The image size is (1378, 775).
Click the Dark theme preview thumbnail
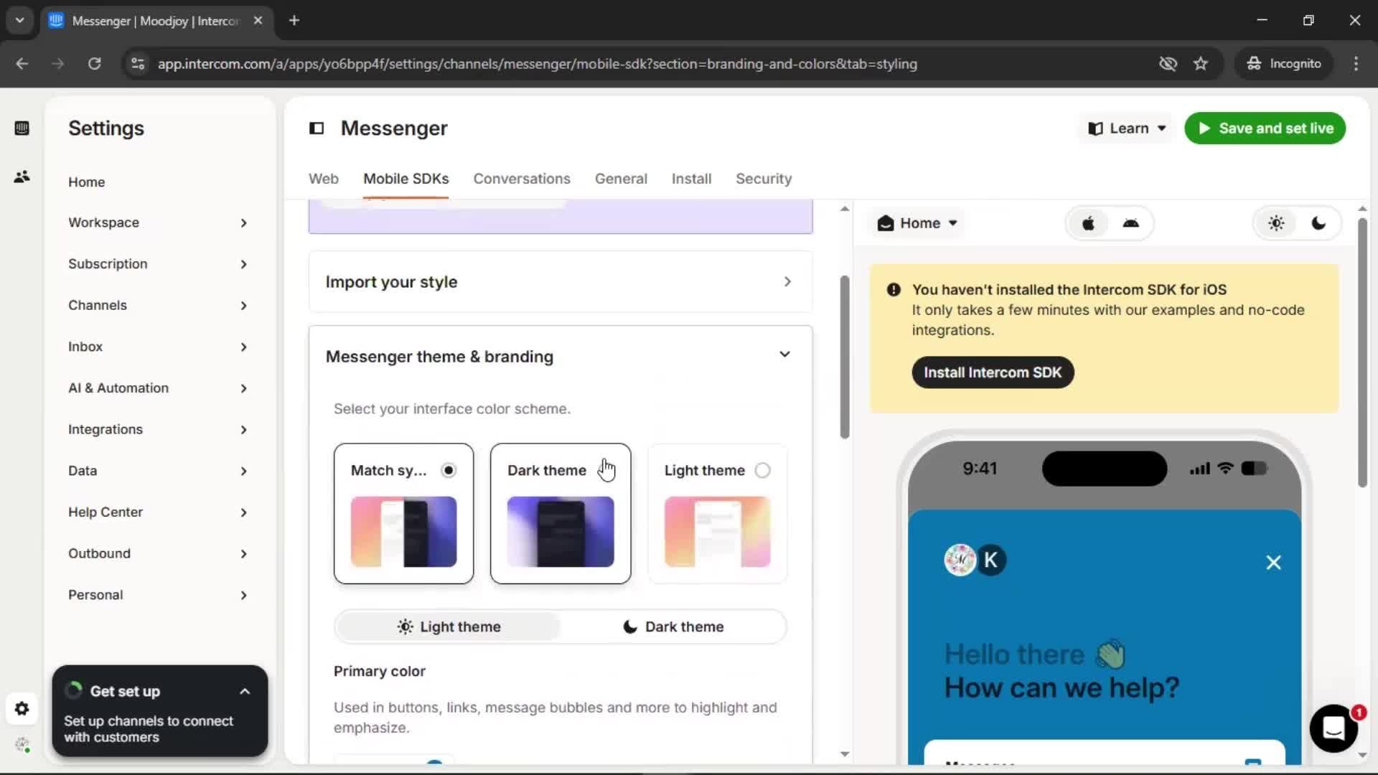click(x=561, y=532)
